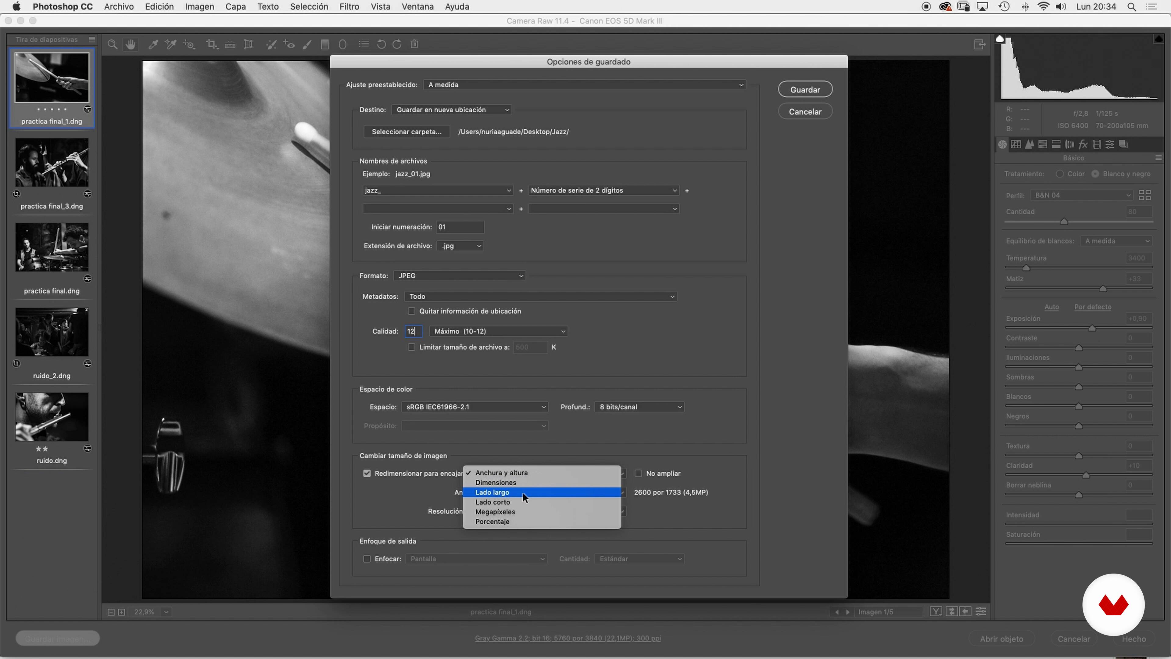Open the Effects fx panel tab
This screenshot has height=659, width=1171.
click(x=1083, y=144)
